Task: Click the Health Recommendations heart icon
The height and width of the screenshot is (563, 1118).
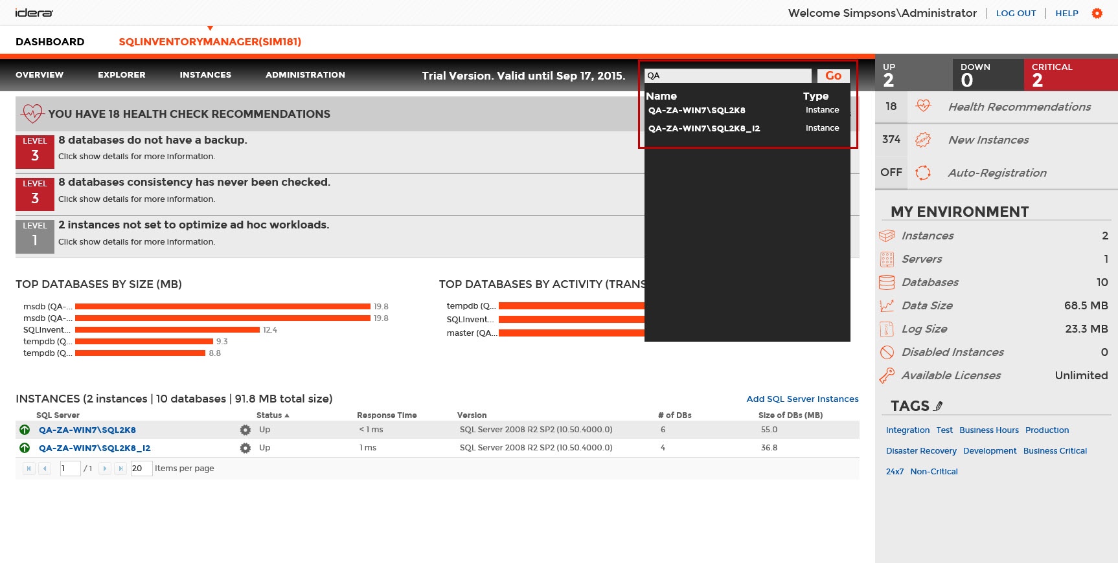Action: tap(923, 106)
